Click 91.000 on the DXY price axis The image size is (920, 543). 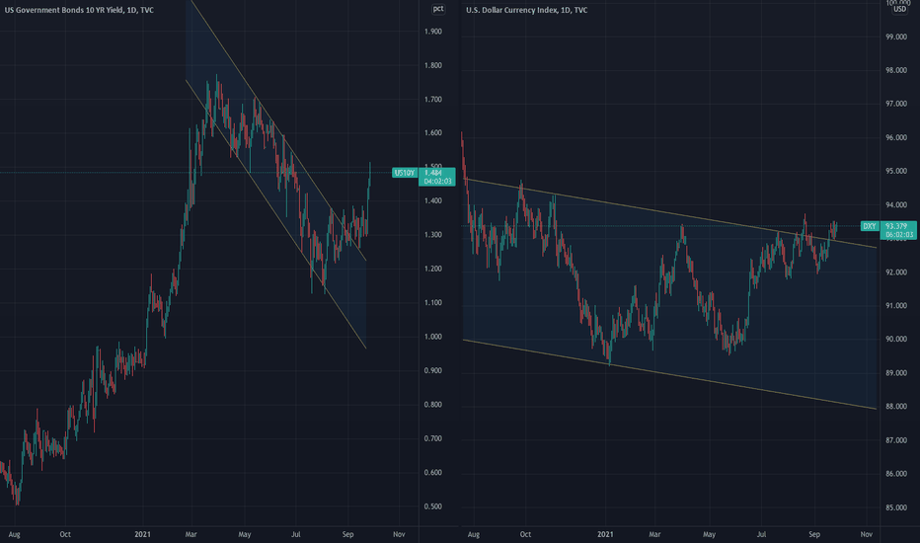point(896,306)
